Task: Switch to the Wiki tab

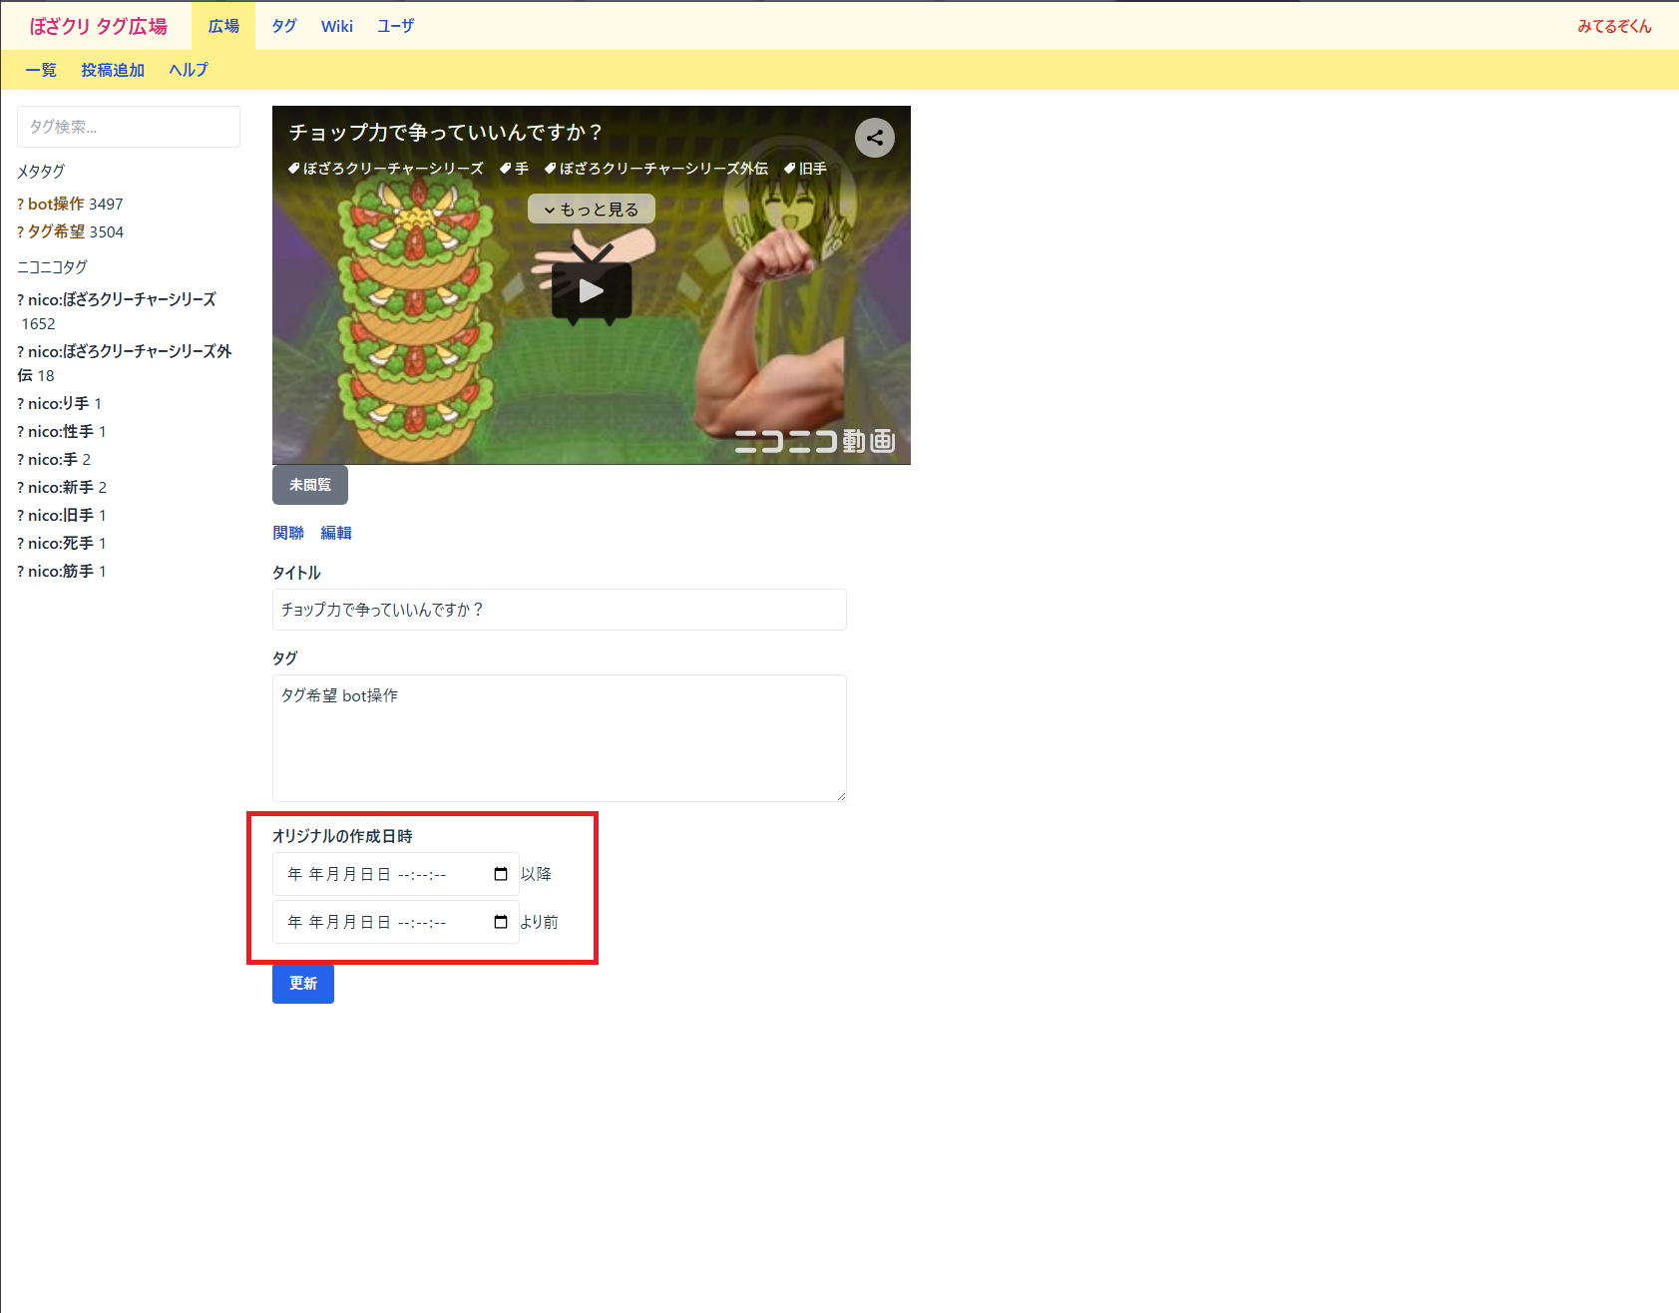Action: click(x=336, y=26)
